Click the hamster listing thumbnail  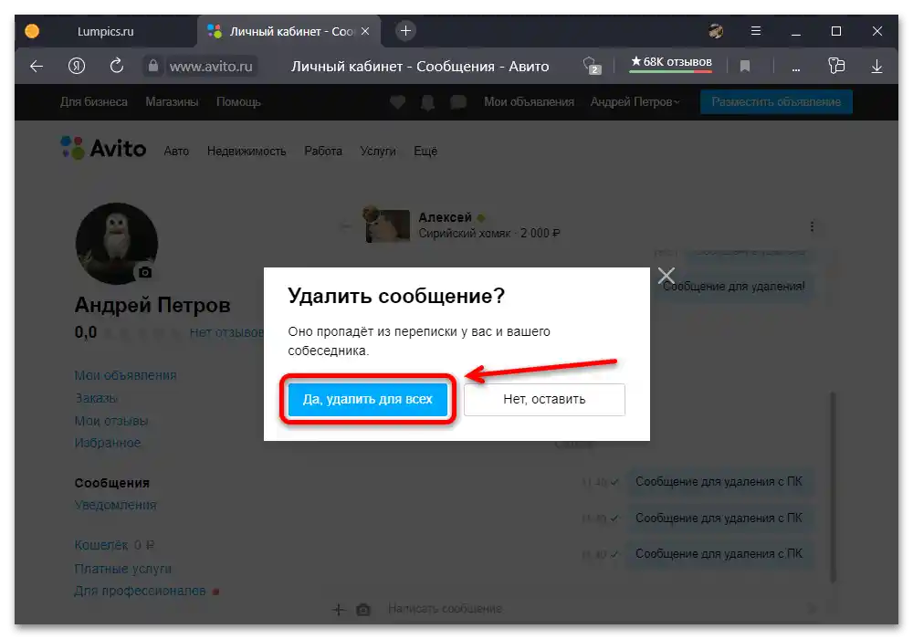(386, 225)
